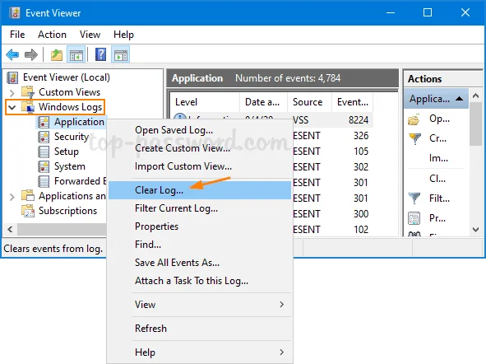Open the Help question mark toolbar icon

click(x=100, y=55)
